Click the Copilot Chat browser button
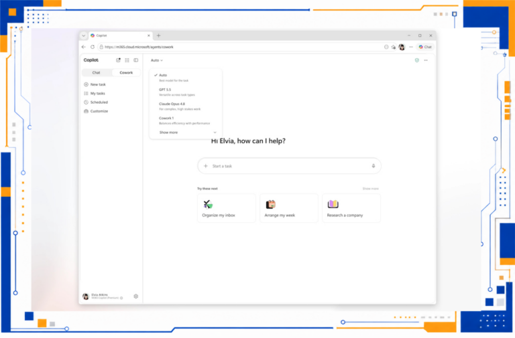Viewport: 515px width, 338px height. [x=425, y=47]
